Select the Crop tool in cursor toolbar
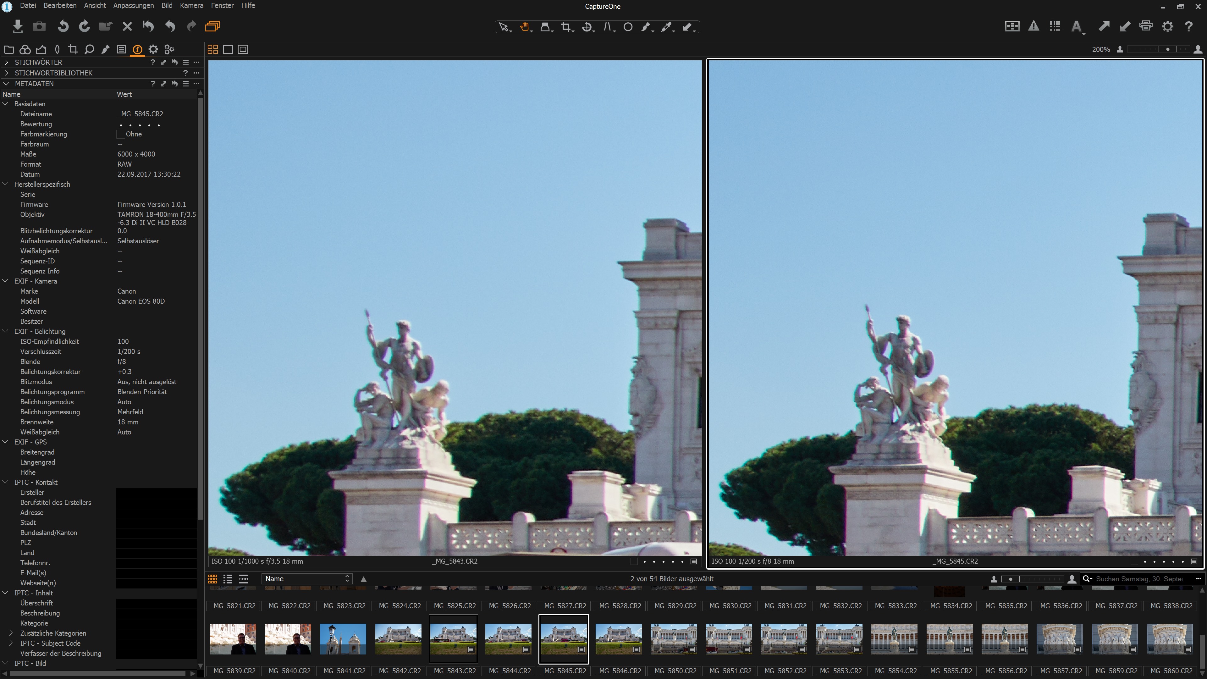 [565, 27]
